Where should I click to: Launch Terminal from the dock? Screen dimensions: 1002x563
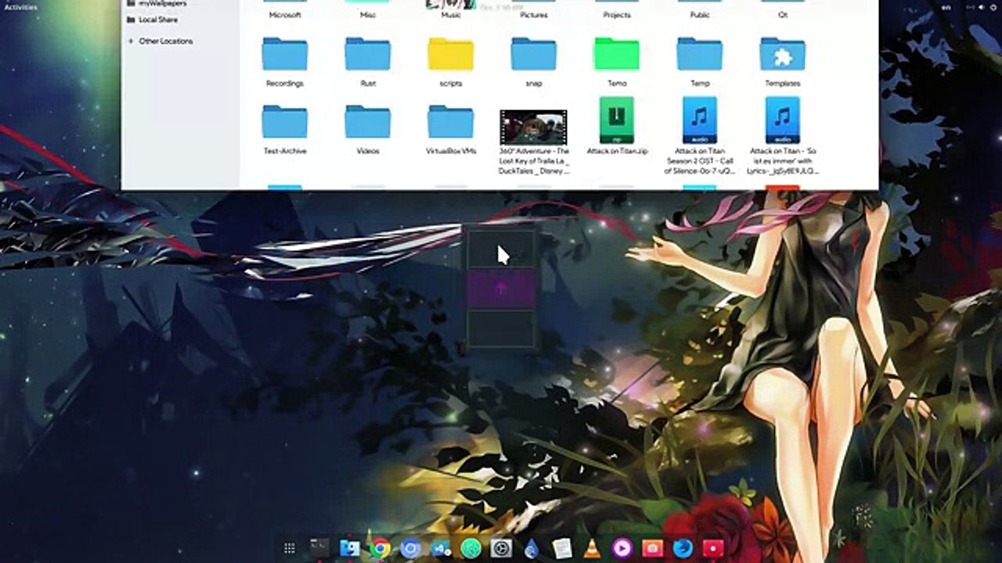pos(319,549)
